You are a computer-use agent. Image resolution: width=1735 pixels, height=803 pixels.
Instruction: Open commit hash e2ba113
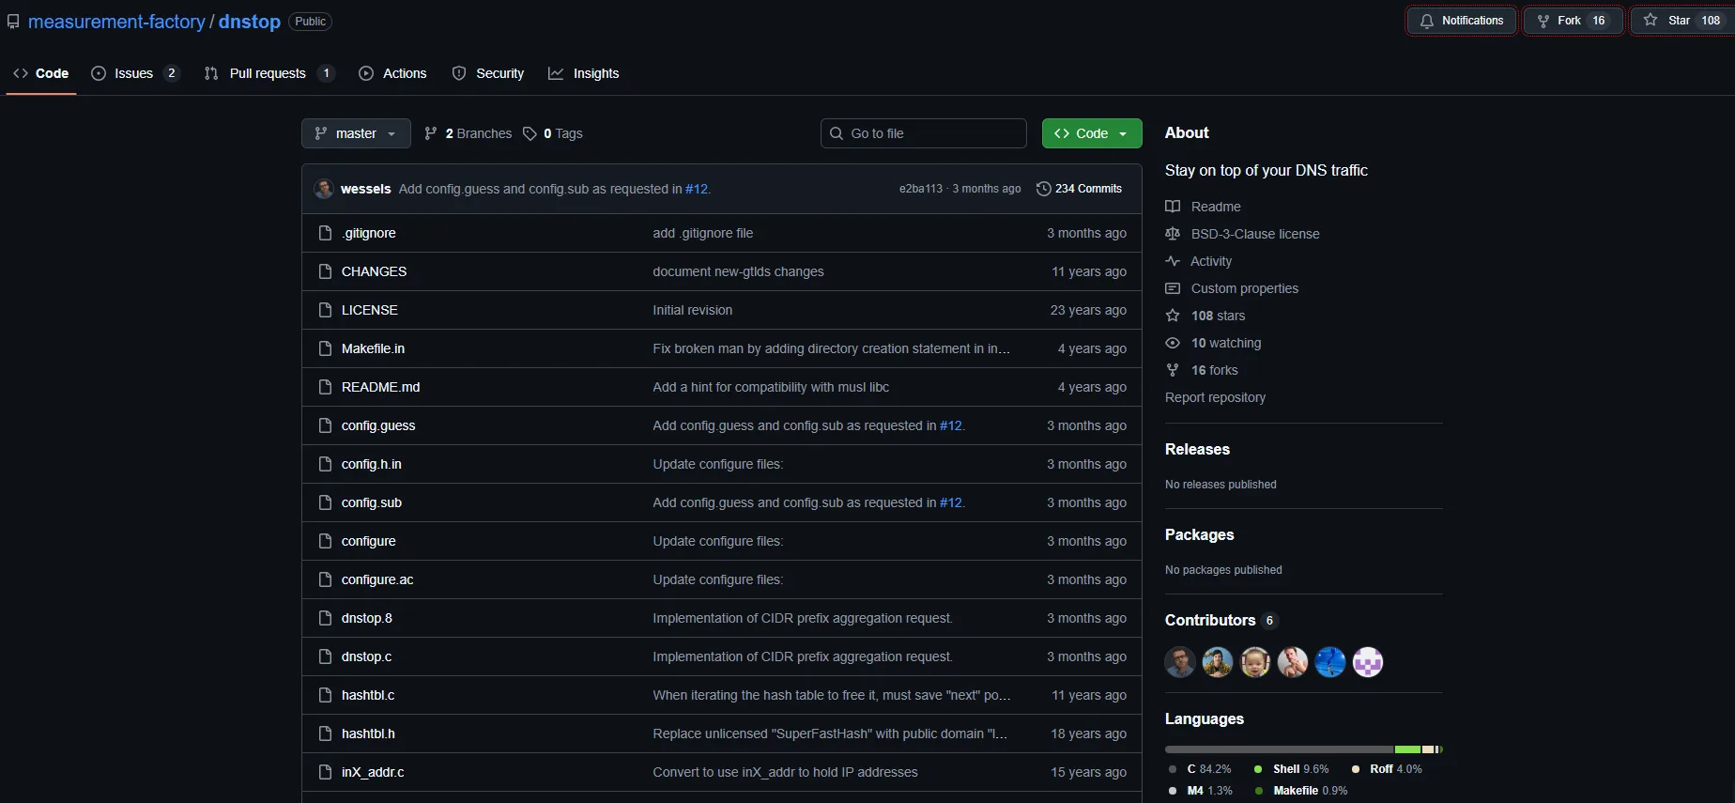point(920,189)
